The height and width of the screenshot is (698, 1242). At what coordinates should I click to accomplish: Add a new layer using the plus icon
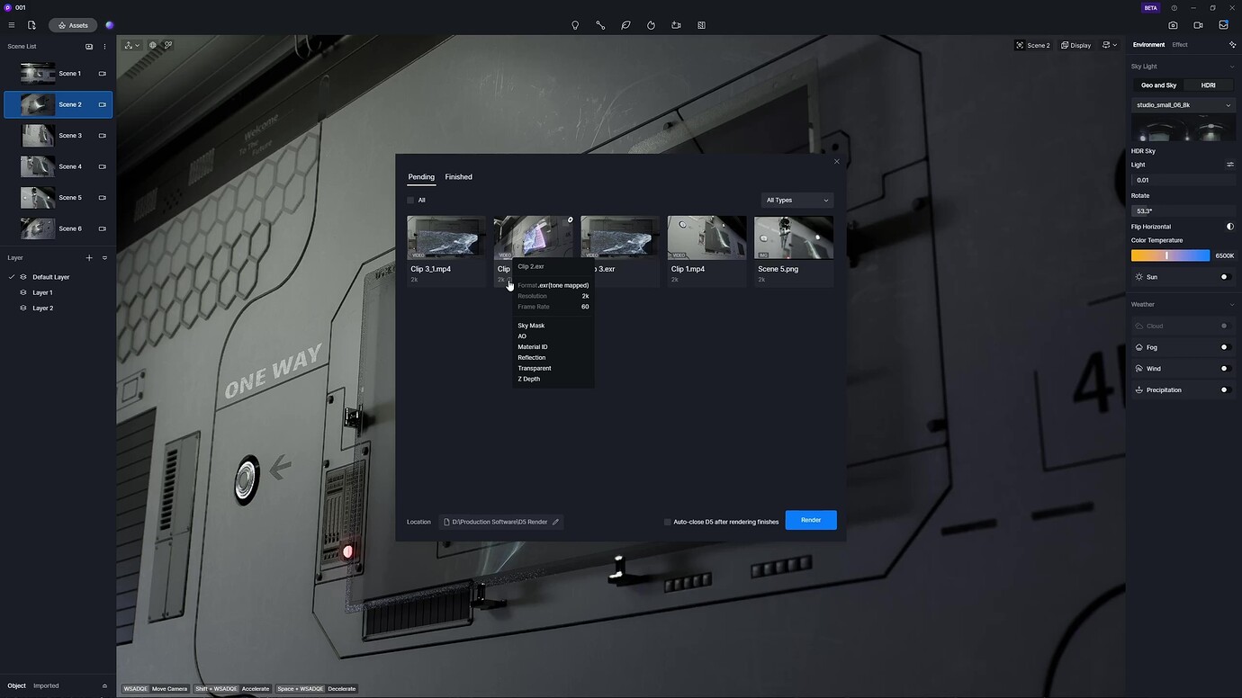[89, 257]
